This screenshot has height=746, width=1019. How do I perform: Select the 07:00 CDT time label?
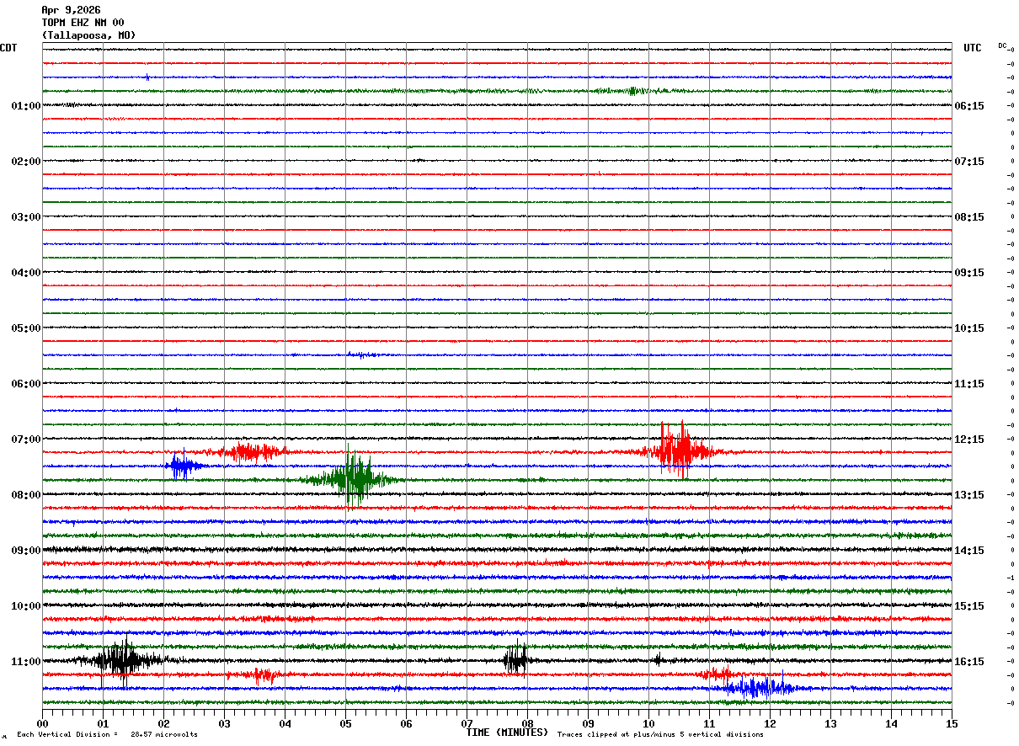click(x=26, y=440)
